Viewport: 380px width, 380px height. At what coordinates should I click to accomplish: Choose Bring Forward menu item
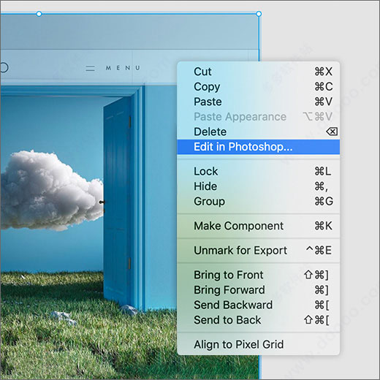click(258, 290)
